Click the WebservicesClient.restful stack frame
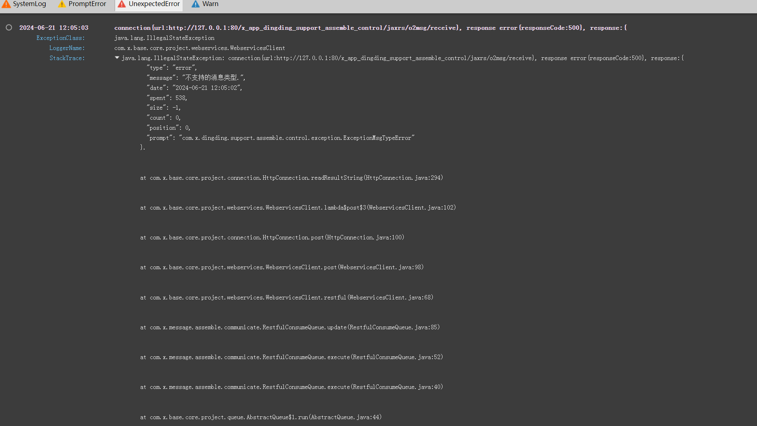757x426 pixels. [287, 297]
